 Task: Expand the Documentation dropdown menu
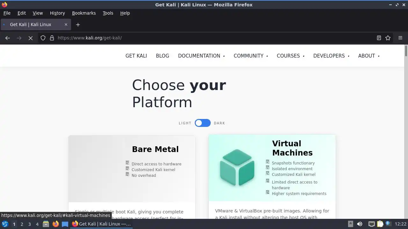tap(201, 56)
